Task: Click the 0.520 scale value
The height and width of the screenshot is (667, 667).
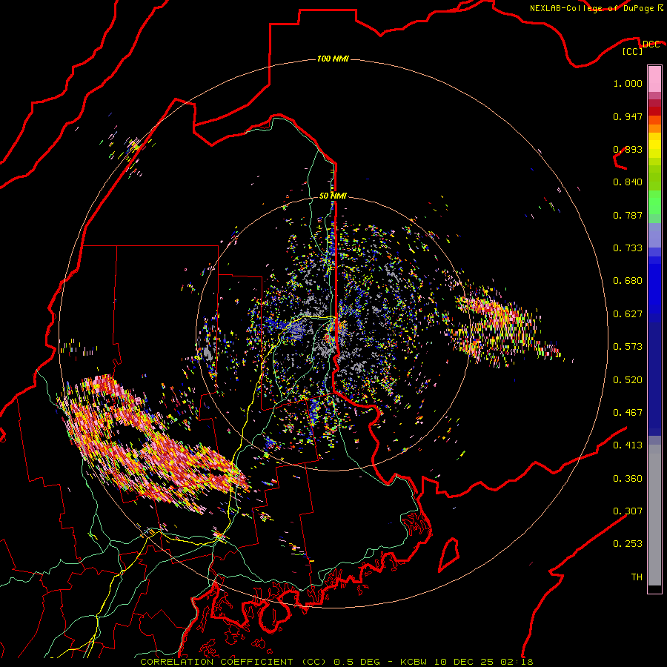Action: (x=628, y=380)
